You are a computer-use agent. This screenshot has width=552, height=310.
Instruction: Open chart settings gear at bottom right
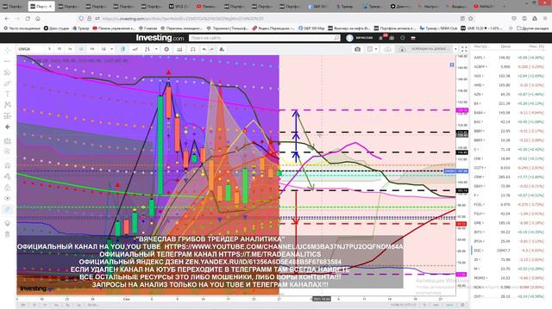(x=462, y=305)
